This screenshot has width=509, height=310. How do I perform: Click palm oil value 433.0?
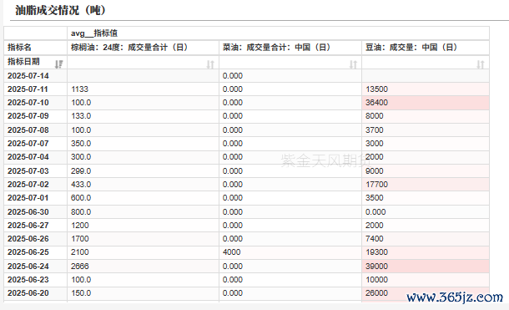[x=81, y=184]
